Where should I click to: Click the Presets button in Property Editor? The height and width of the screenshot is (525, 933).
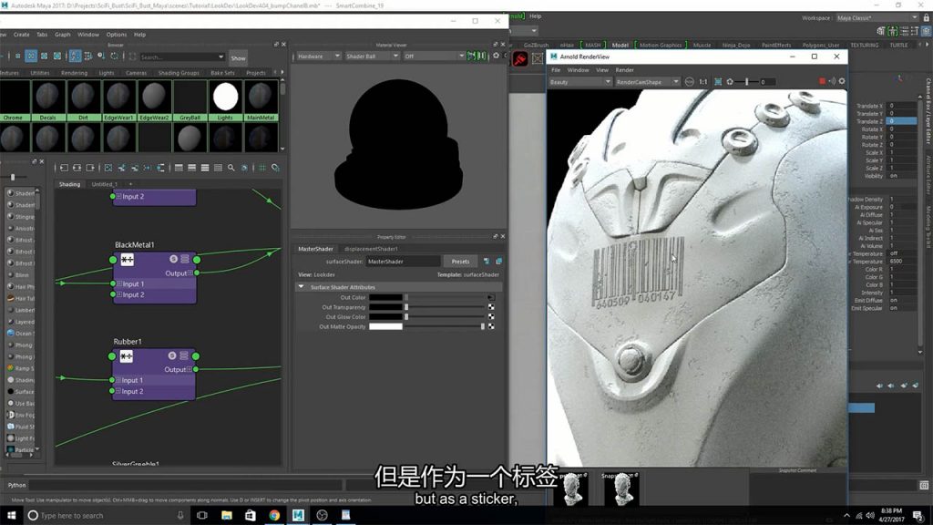click(x=460, y=262)
